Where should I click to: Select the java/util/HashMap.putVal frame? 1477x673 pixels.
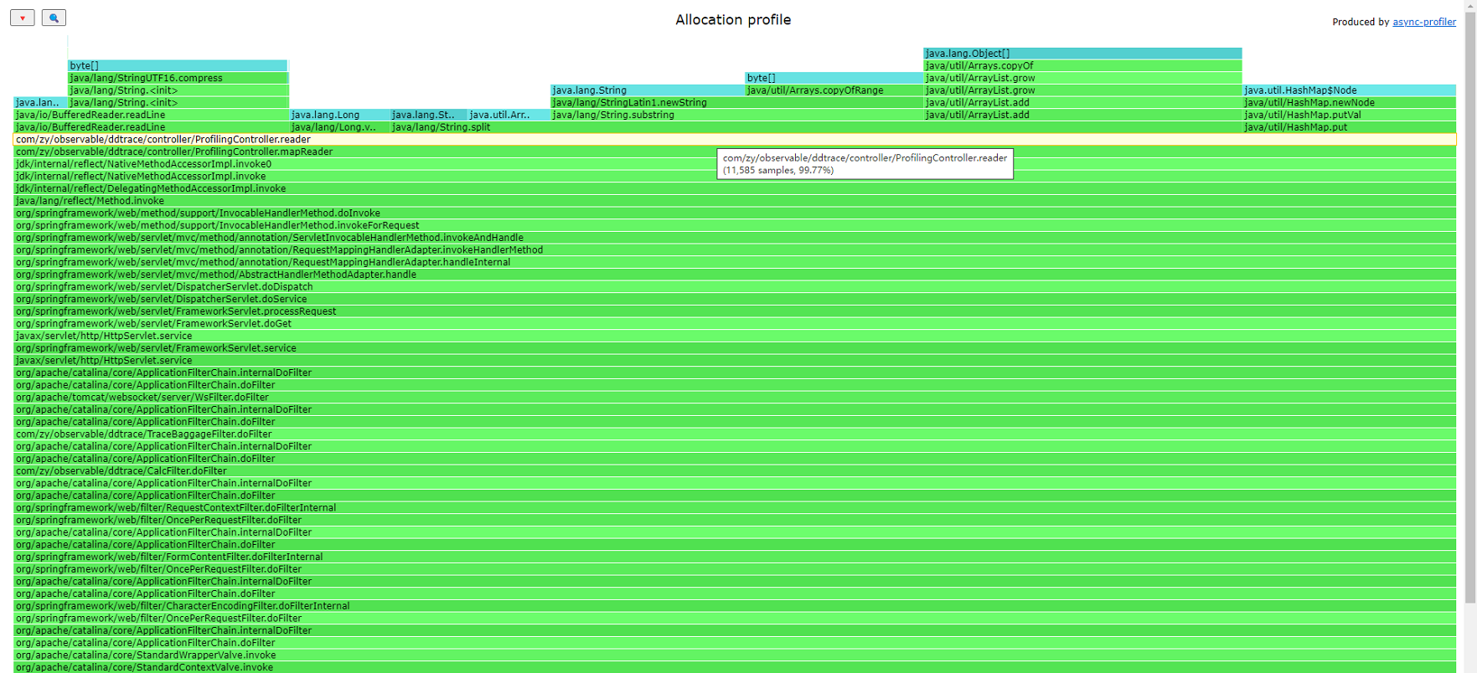[1349, 115]
